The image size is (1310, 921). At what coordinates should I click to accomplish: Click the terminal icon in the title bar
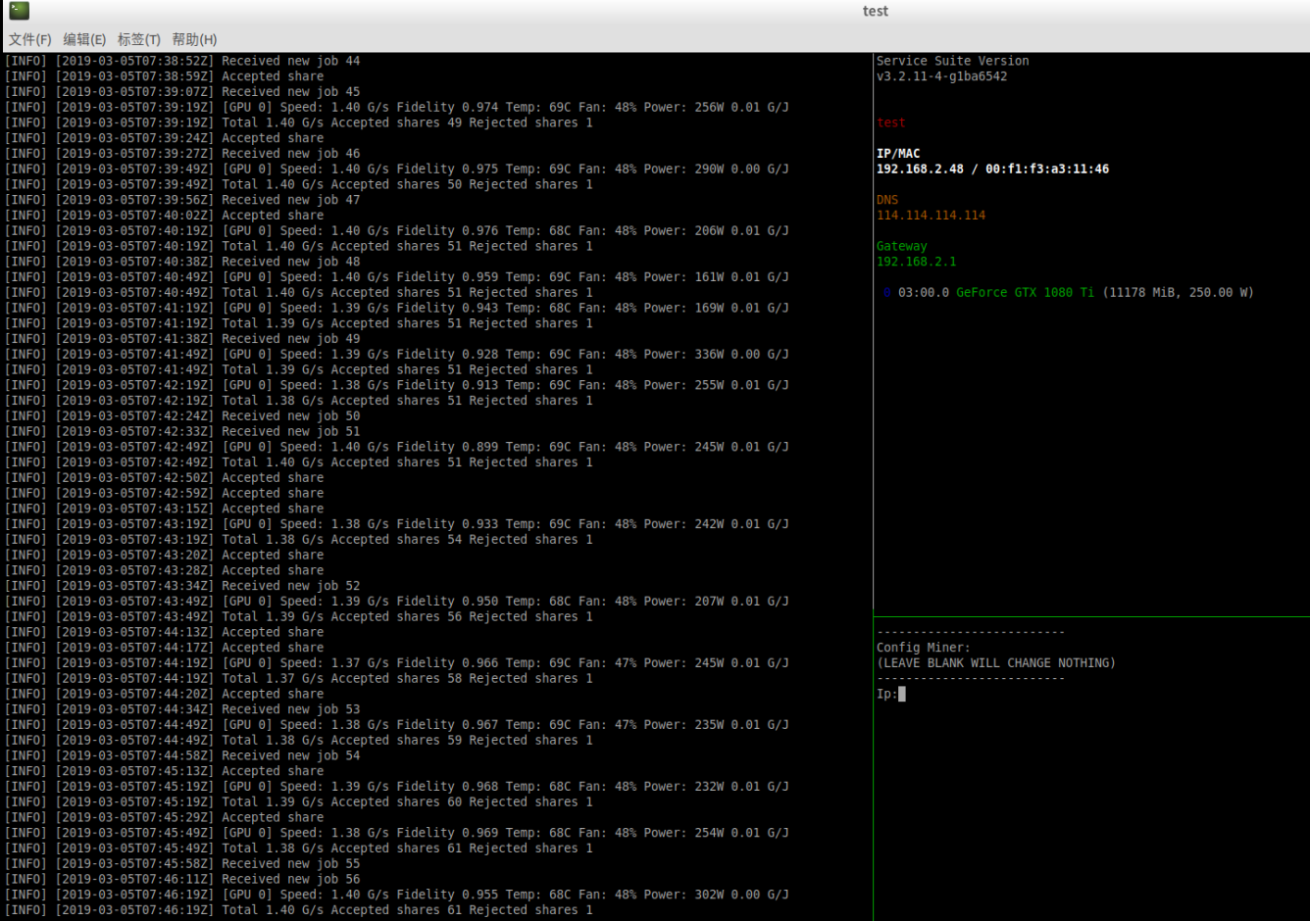click(x=19, y=11)
